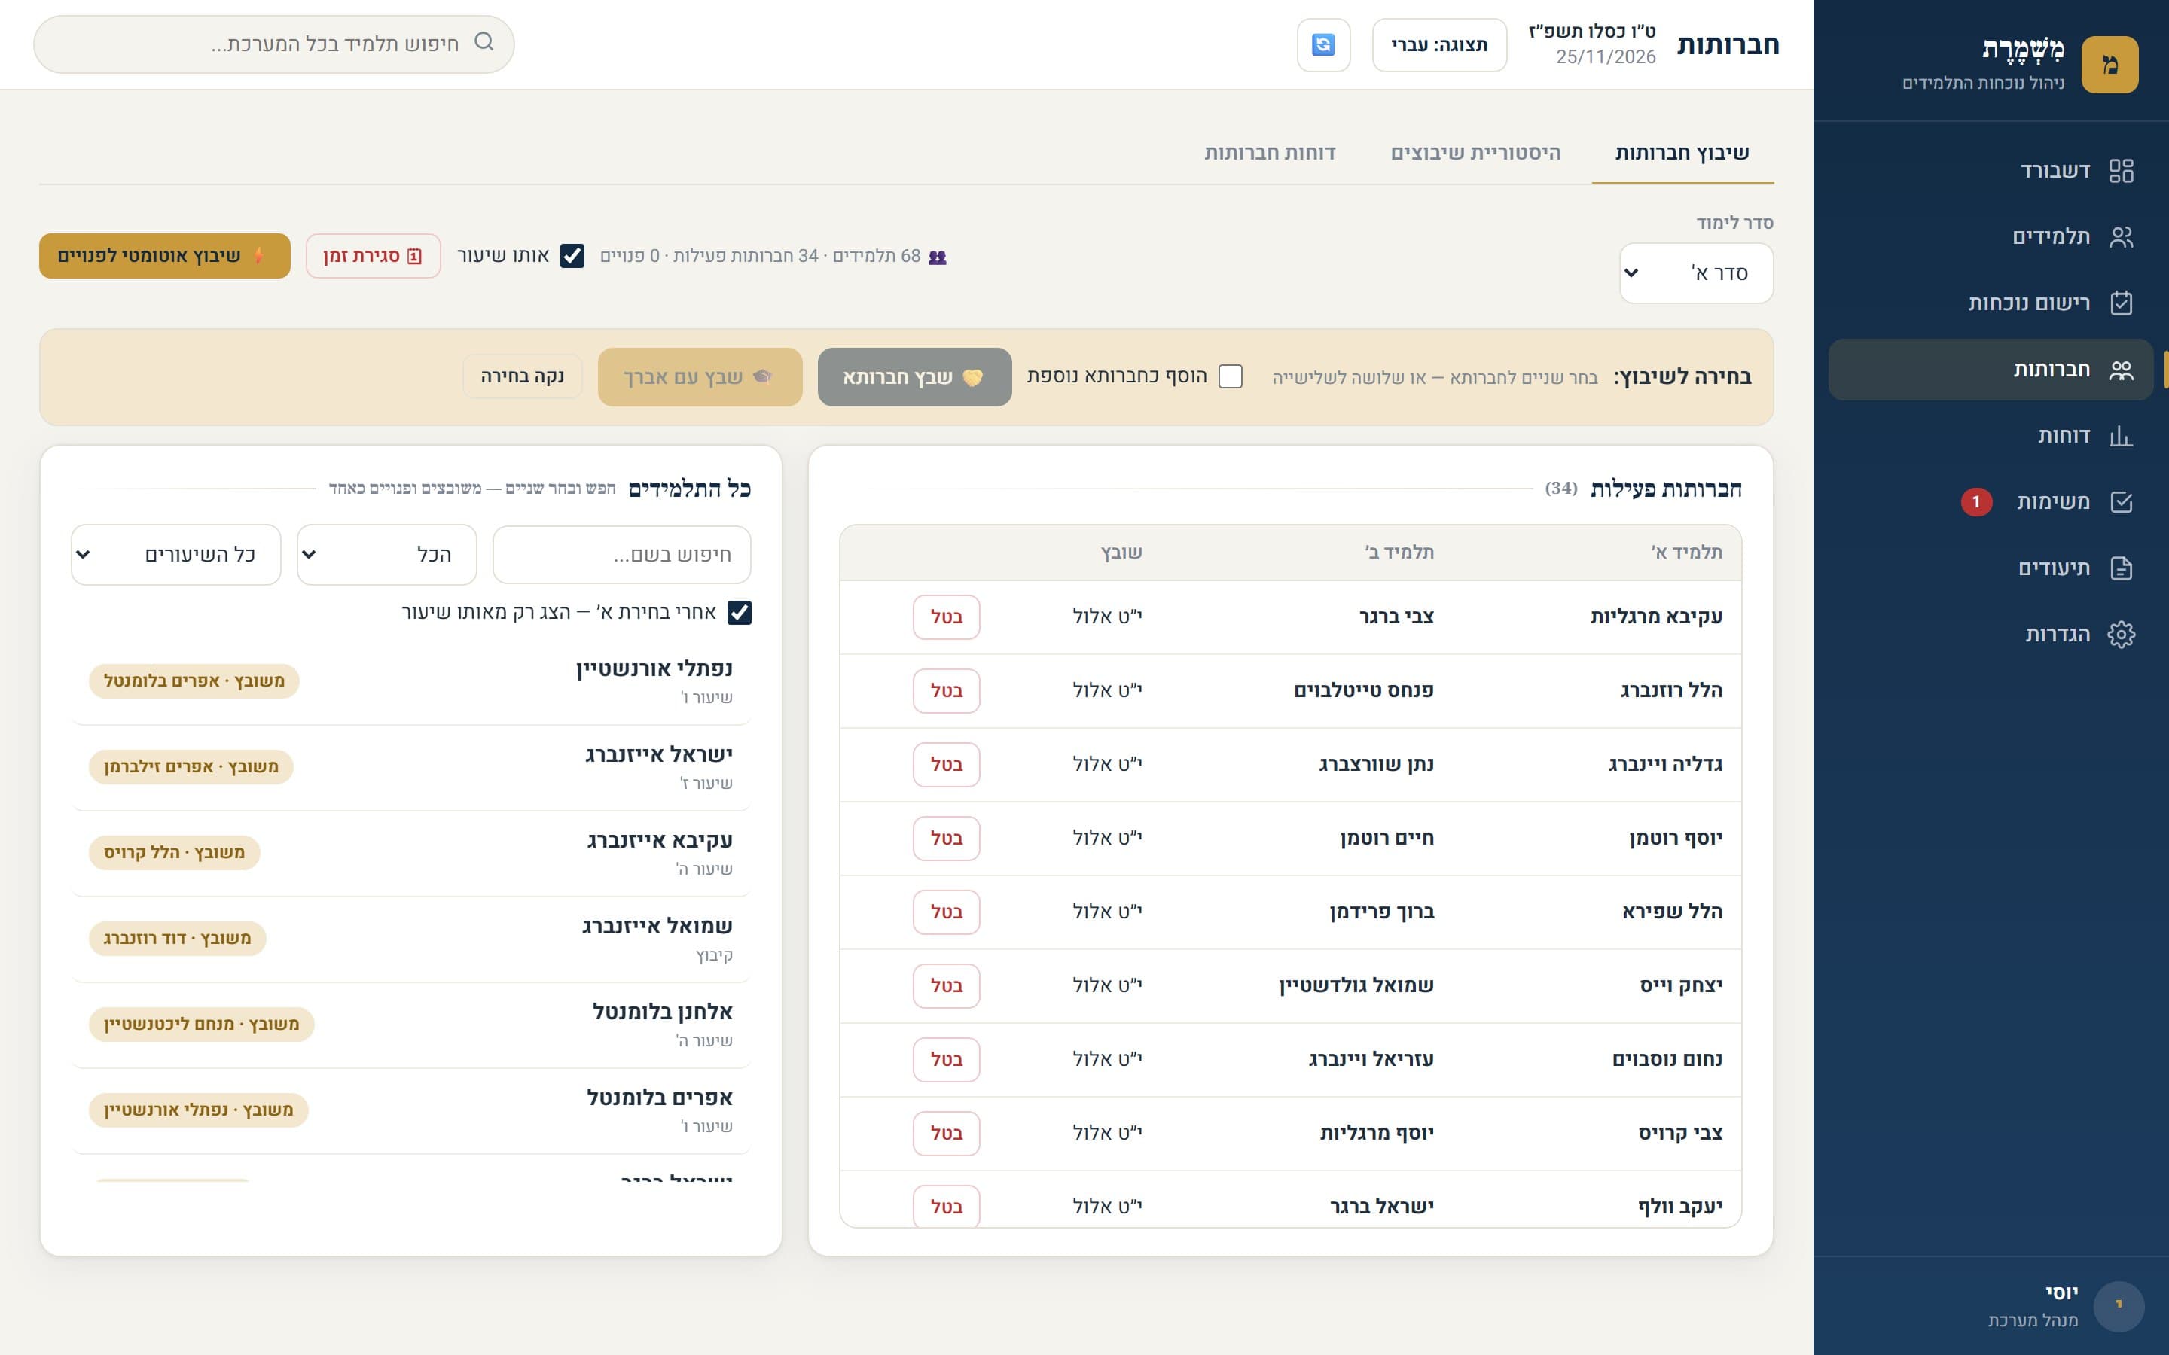Click the שבץ עם אברך button

click(x=699, y=377)
